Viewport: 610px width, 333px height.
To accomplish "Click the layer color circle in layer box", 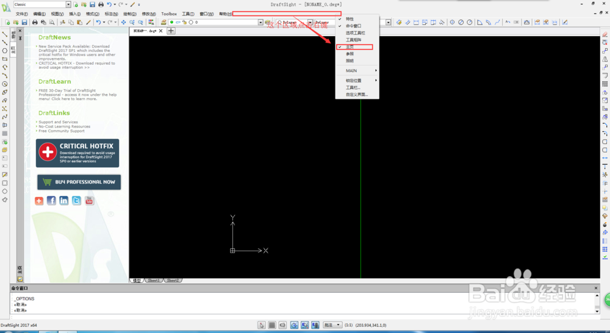I will pos(191,22).
